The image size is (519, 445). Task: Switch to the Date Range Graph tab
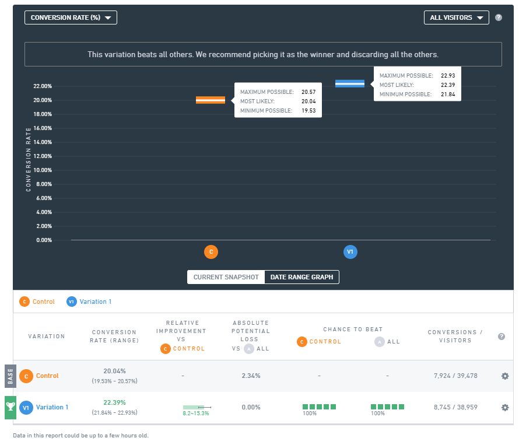pos(301,277)
